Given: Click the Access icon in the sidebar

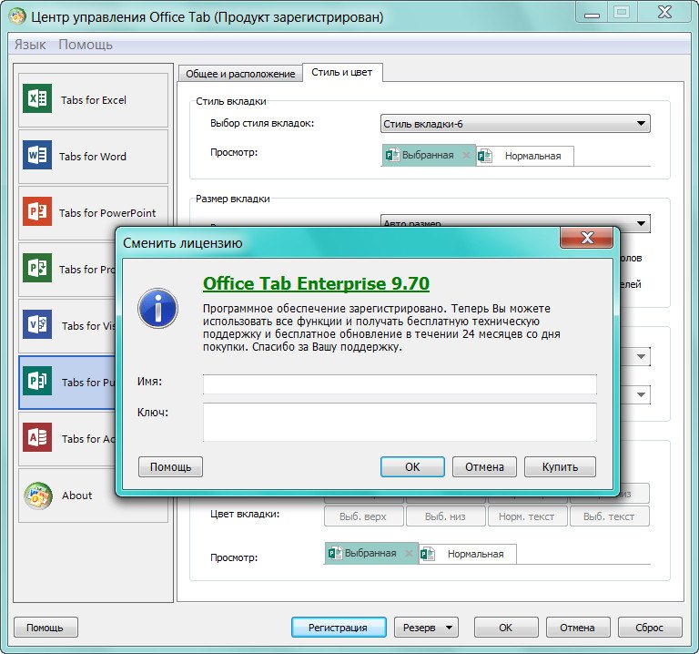Looking at the screenshot, I should 37,437.
